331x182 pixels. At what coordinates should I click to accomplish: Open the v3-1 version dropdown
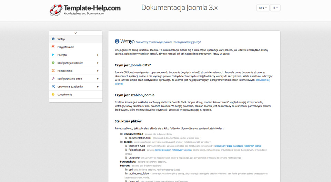[263, 8]
